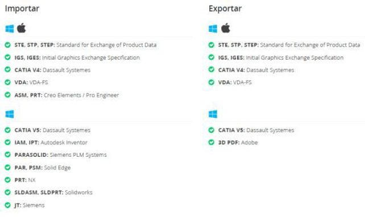This screenshot has width=365, height=217.
Task: Click export STE, STP, STEP entry
Action: tap(289, 45)
